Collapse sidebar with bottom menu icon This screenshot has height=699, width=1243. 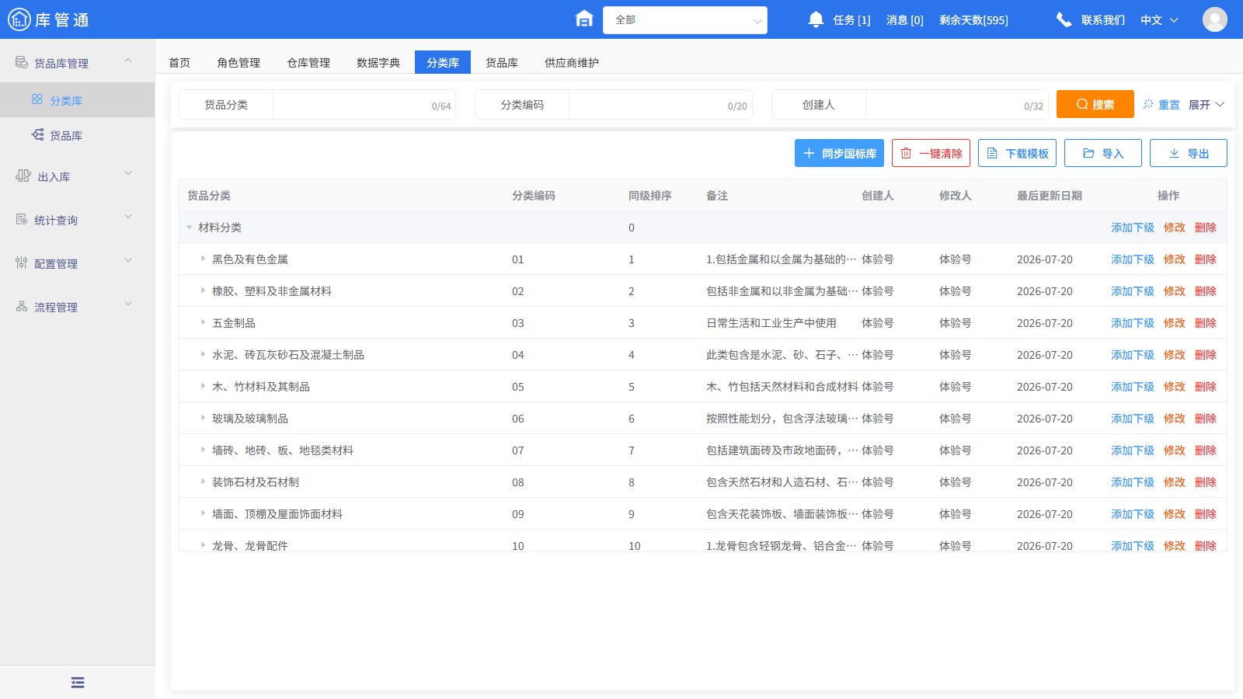[x=78, y=683]
